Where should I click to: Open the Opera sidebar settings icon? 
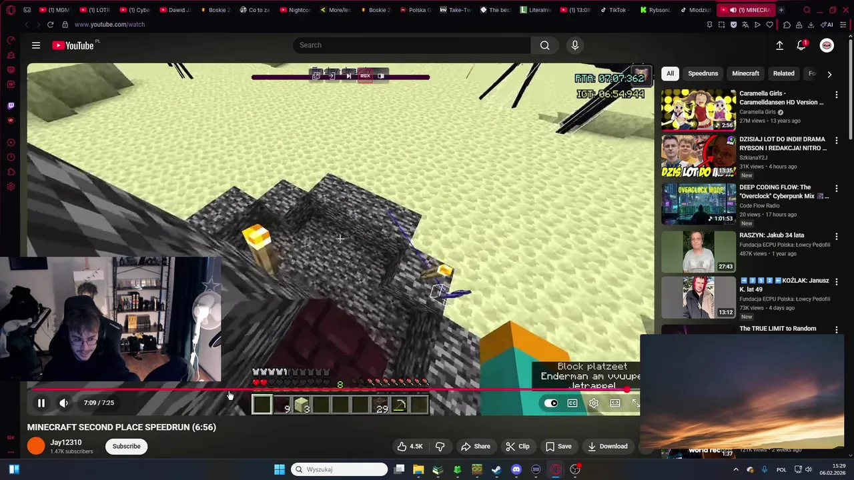11,187
